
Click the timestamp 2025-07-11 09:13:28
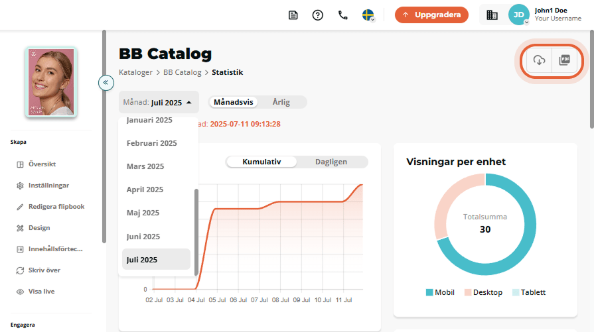(x=245, y=124)
